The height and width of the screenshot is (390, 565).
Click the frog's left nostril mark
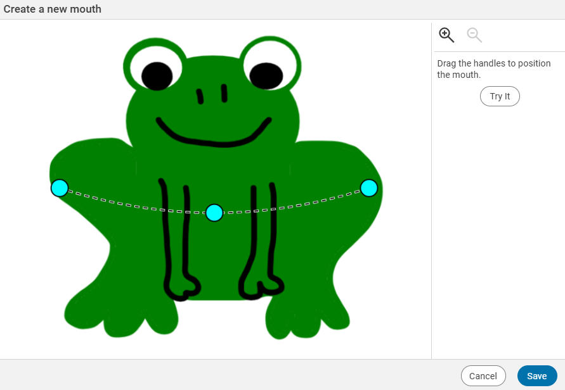click(x=200, y=96)
